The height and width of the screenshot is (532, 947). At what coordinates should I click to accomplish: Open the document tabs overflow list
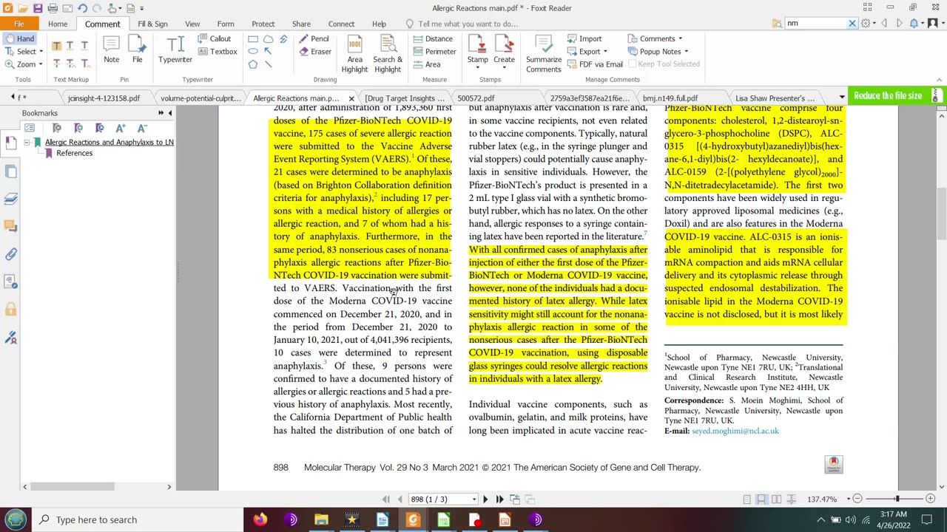click(x=841, y=98)
